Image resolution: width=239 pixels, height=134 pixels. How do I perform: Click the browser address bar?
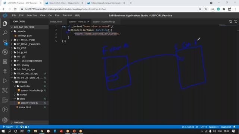tap(109, 9)
